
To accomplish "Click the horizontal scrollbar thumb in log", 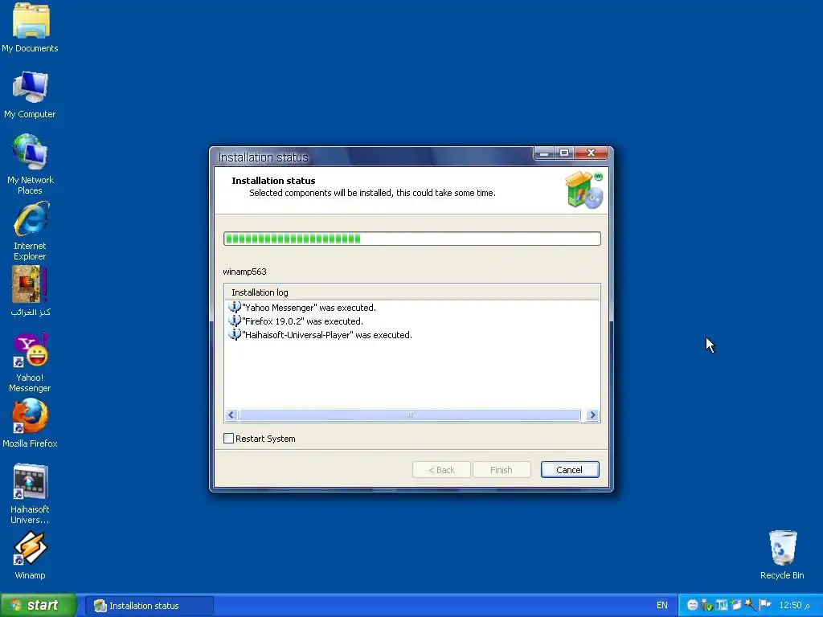I will [x=410, y=415].
